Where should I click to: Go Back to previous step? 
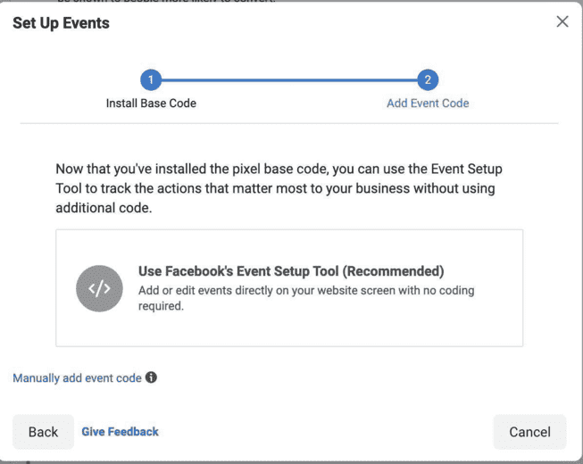43,432
